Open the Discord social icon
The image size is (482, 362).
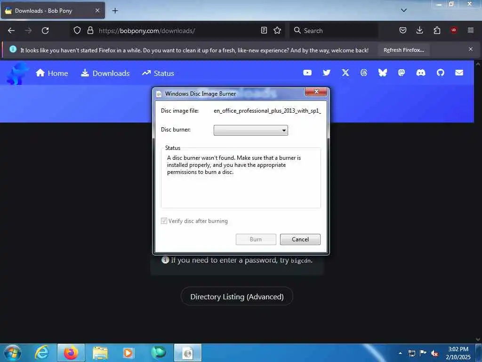coord(421,73)
